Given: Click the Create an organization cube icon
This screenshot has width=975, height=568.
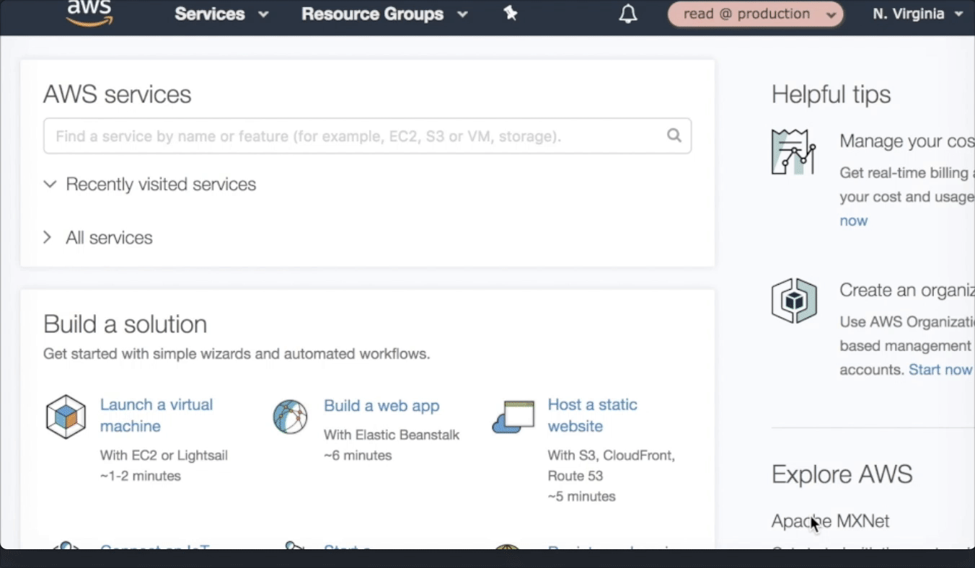Looking at the screenshot, I should pos(794,301).
